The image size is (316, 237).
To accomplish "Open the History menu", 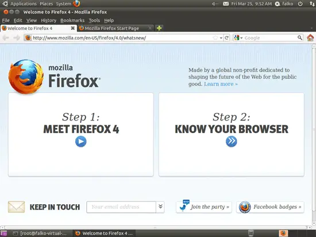I will tap(49, 20).
